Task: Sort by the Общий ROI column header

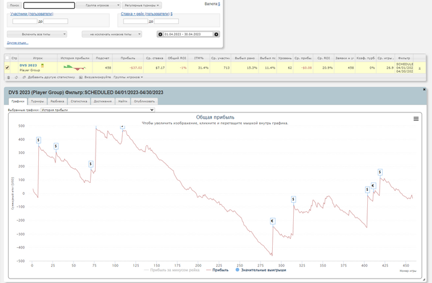Action: pos(177,58)
